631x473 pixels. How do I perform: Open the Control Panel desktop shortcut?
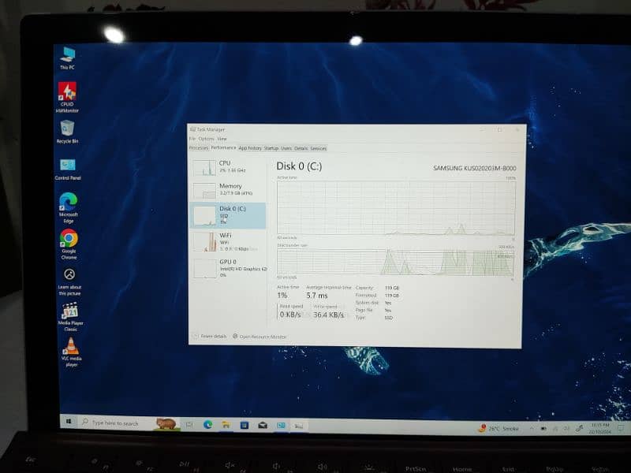click(x=68, y=169)
